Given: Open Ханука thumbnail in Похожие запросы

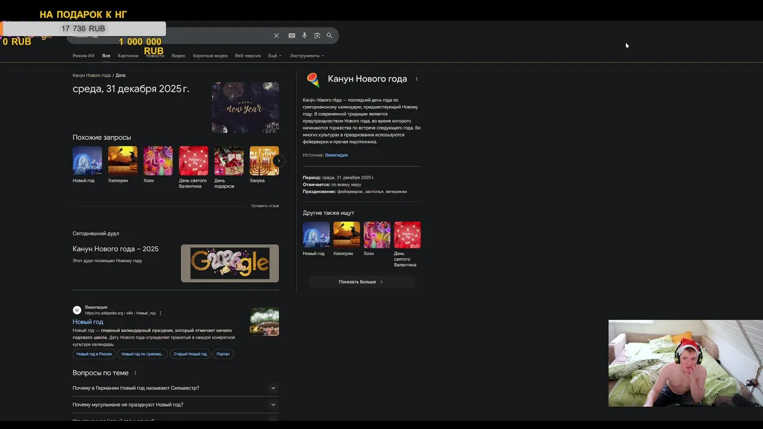Looking at the screenshot, I should (264, 161).
